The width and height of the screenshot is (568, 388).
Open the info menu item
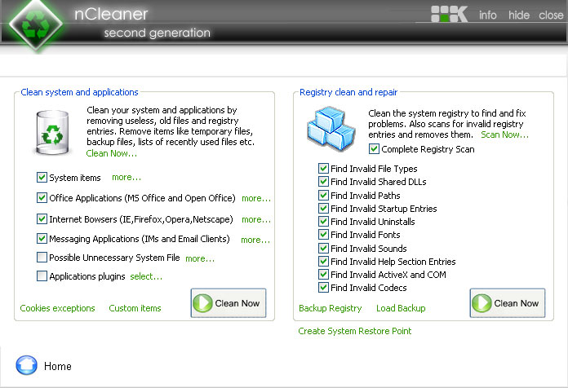point(487,15)
